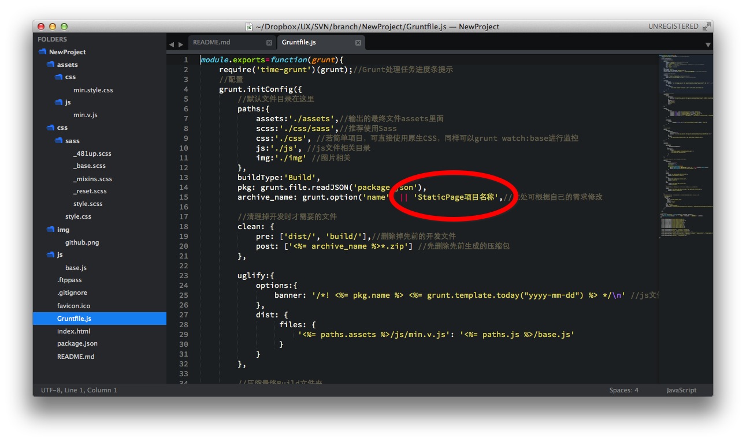Open index.html in the sidebar
Viewport: 746px width, 442px height.
[x=73, y=331]
